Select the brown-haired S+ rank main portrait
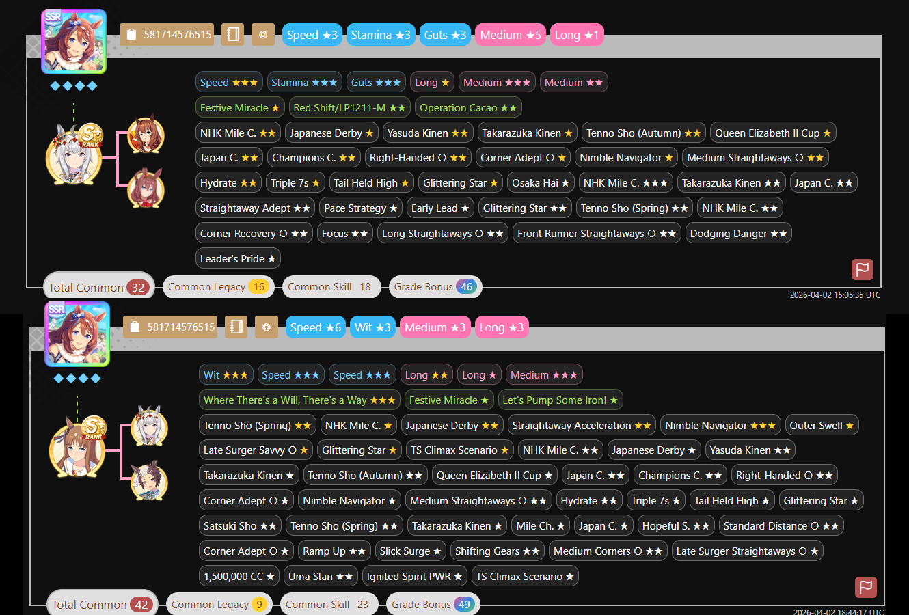The width and height of the screenshot is (909, 615). tap(77, 448)
